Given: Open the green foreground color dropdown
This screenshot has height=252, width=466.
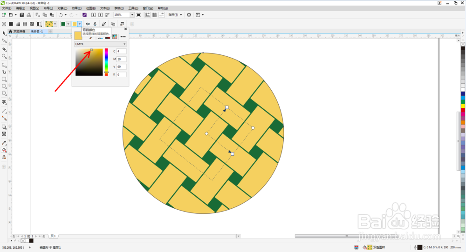Looking at the screenshot, I should 68,24.
